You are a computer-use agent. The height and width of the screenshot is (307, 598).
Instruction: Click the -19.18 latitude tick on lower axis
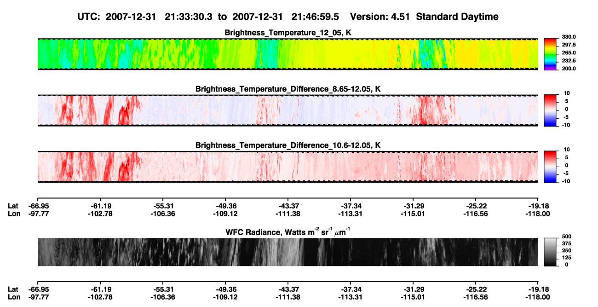point(539,290)
